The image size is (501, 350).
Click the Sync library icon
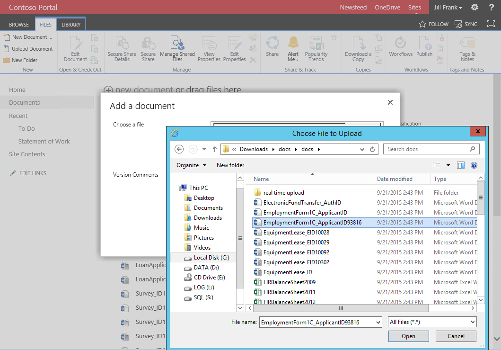[x=458, y=24]
